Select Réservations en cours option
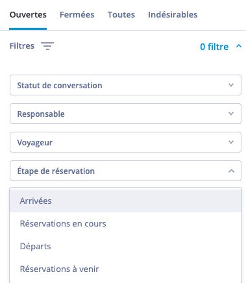This screenshot has height=283, width=246. (125, 223)
